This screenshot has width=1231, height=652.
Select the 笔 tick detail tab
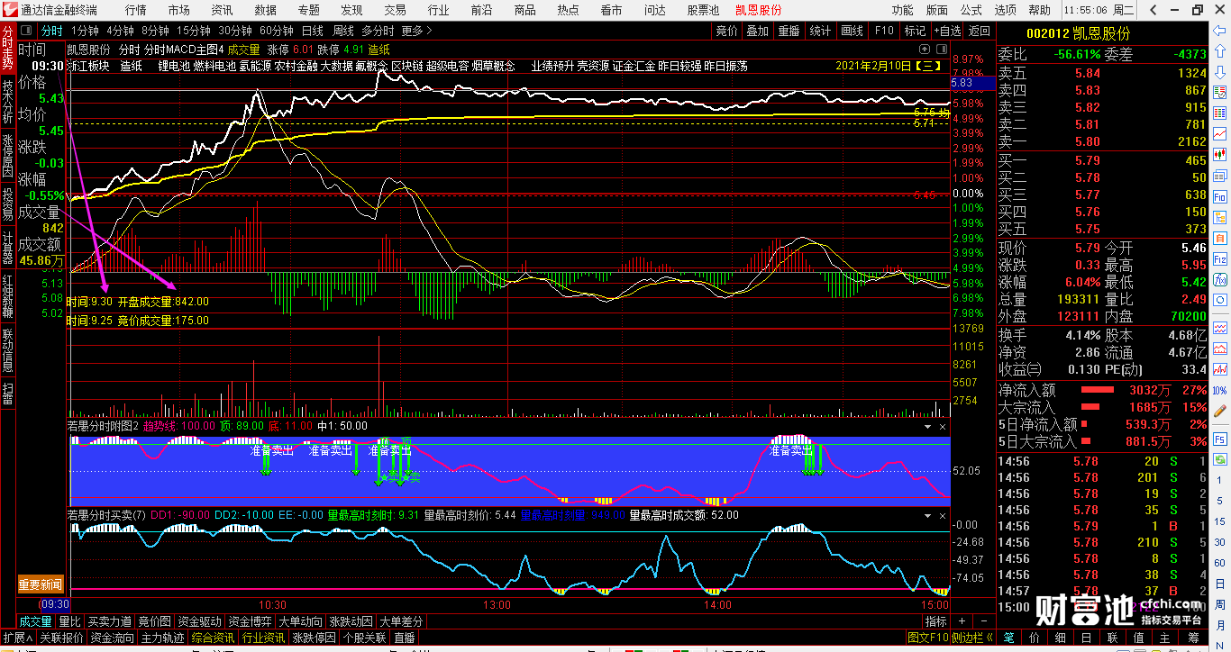pos(1008,638)
